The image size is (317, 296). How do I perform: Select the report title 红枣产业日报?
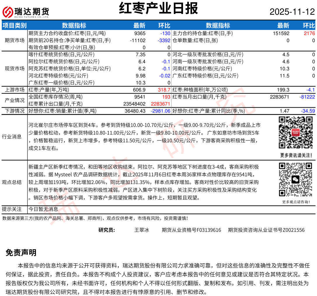click(158, 8)
